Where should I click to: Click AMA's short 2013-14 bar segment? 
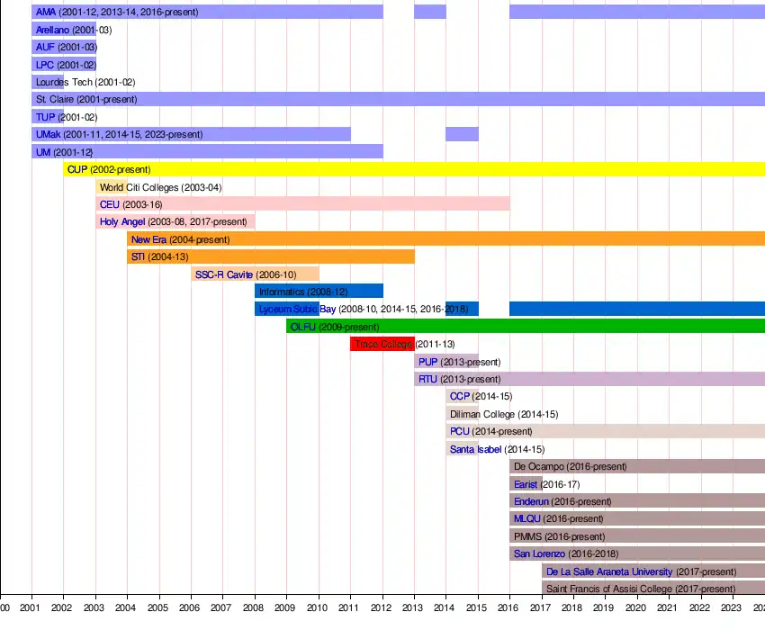pyautogui.click(x=430, y=13)
